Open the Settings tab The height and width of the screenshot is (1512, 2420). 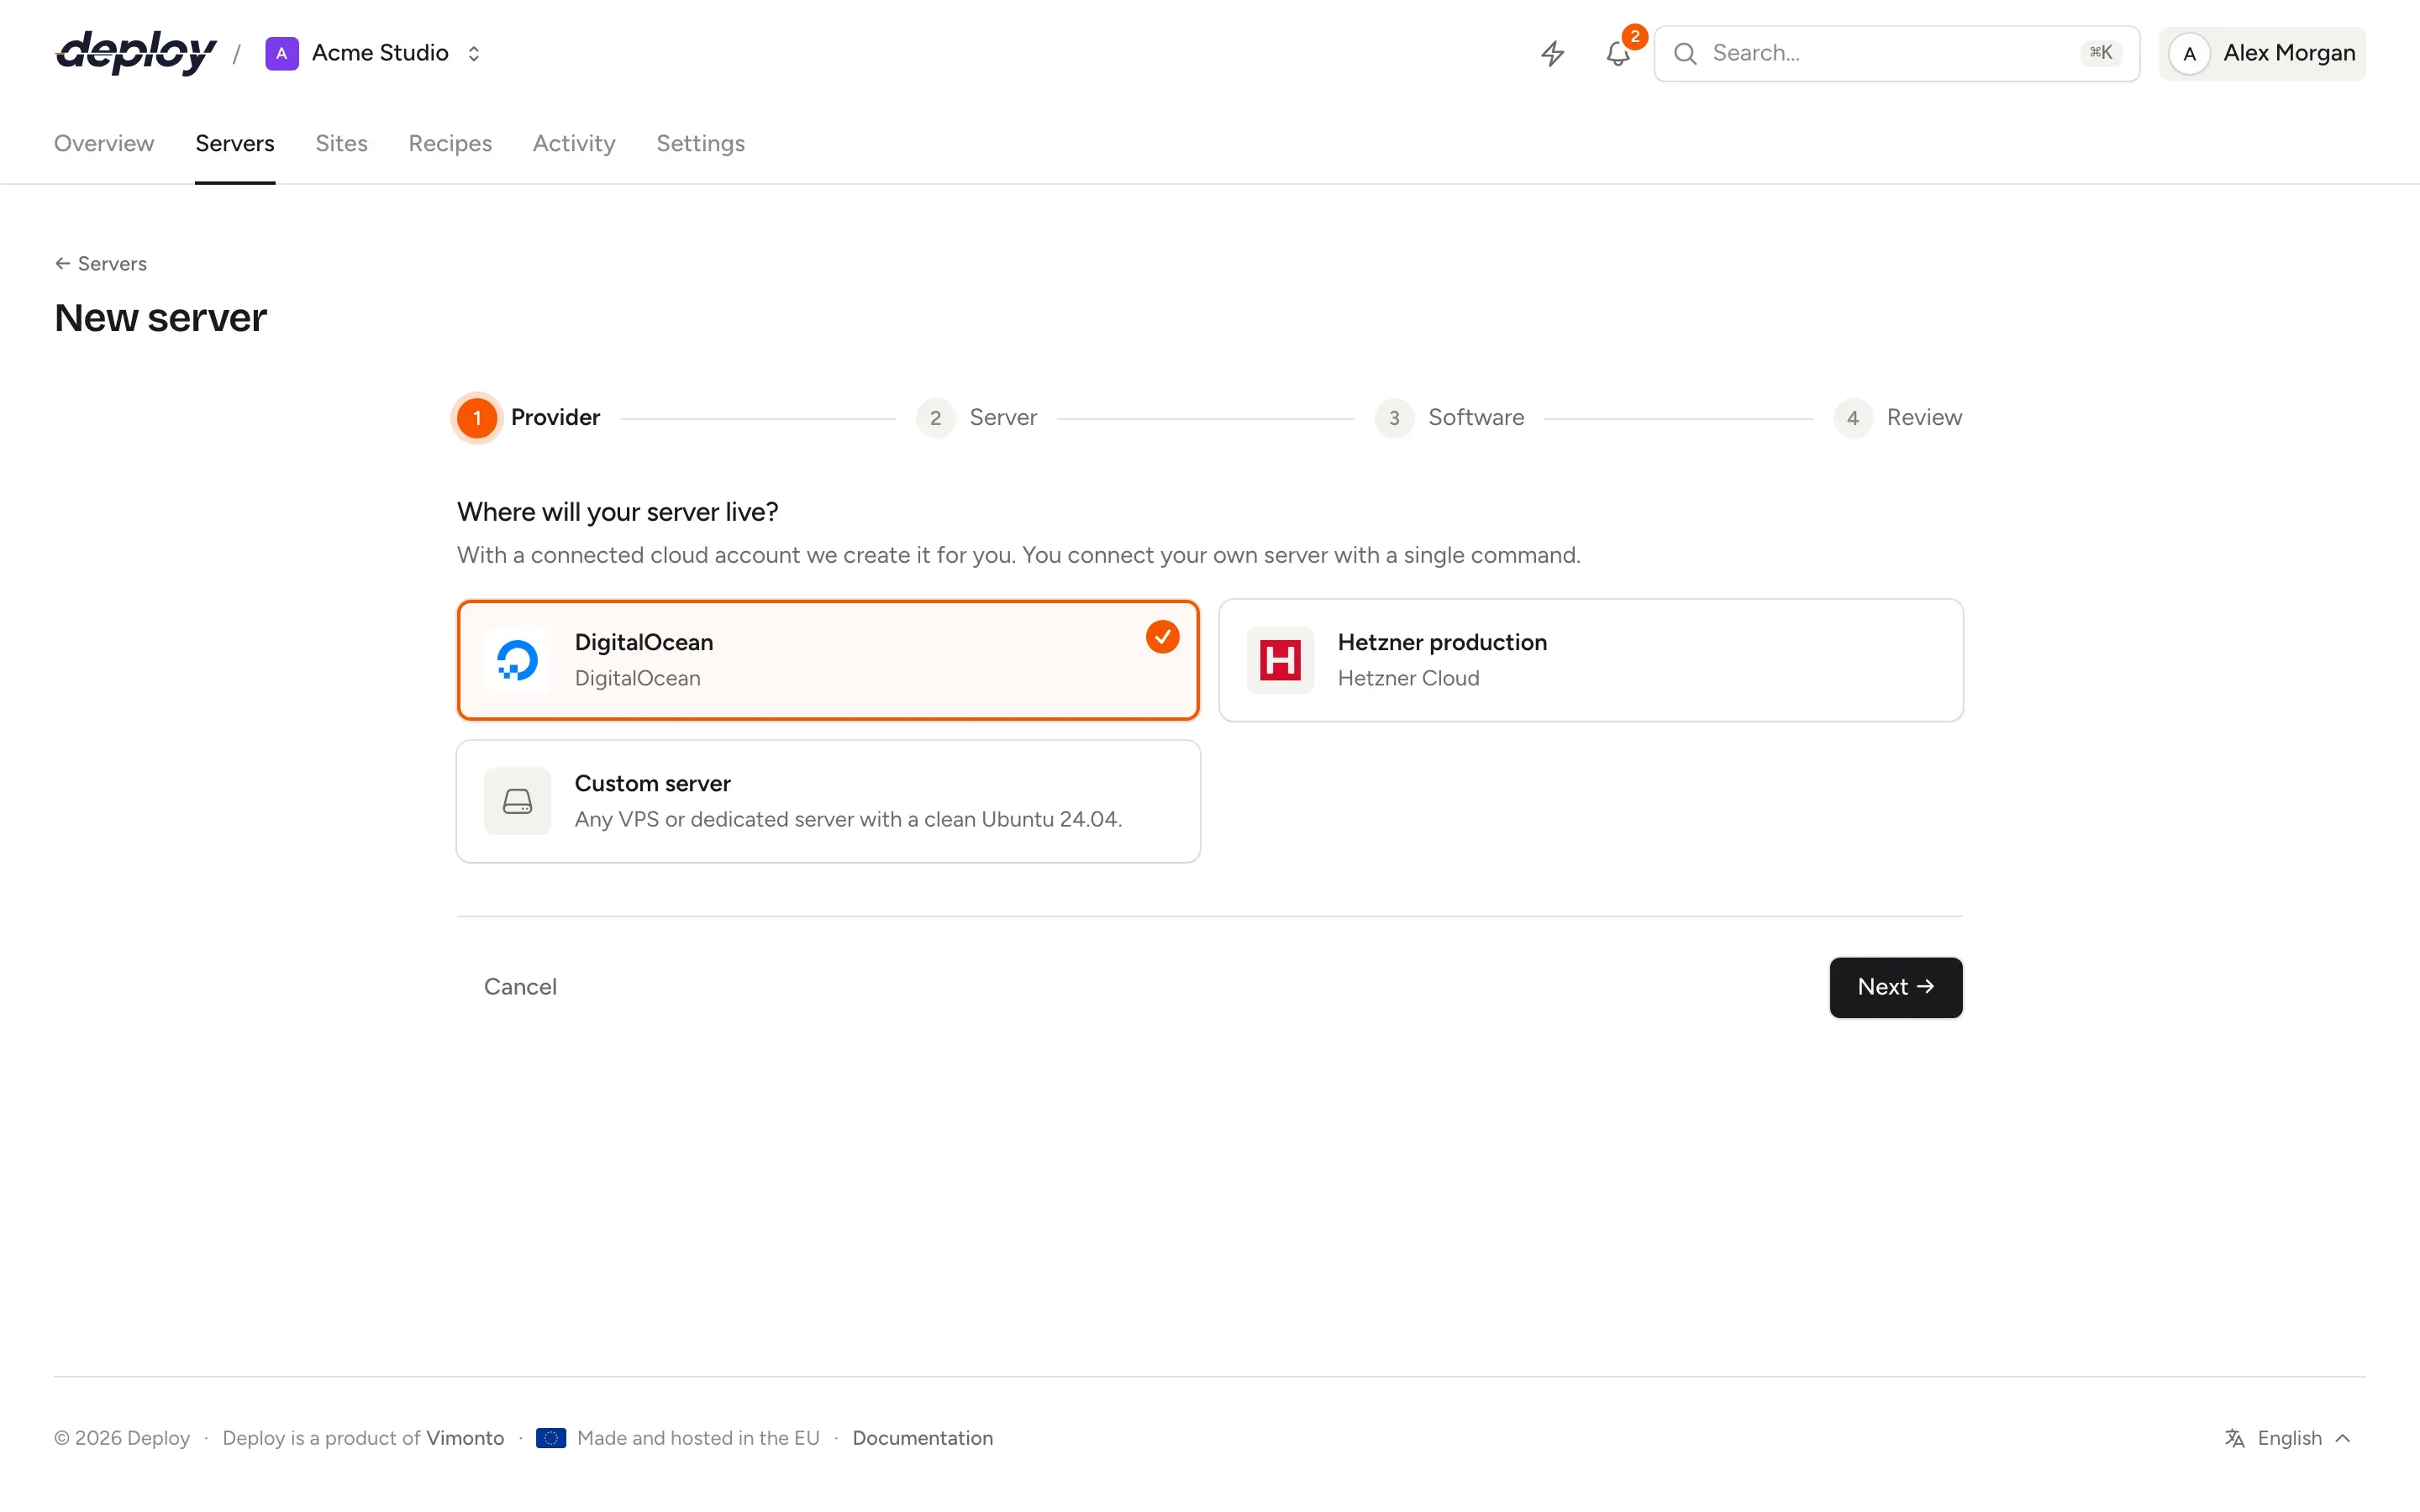coord(700,143)
